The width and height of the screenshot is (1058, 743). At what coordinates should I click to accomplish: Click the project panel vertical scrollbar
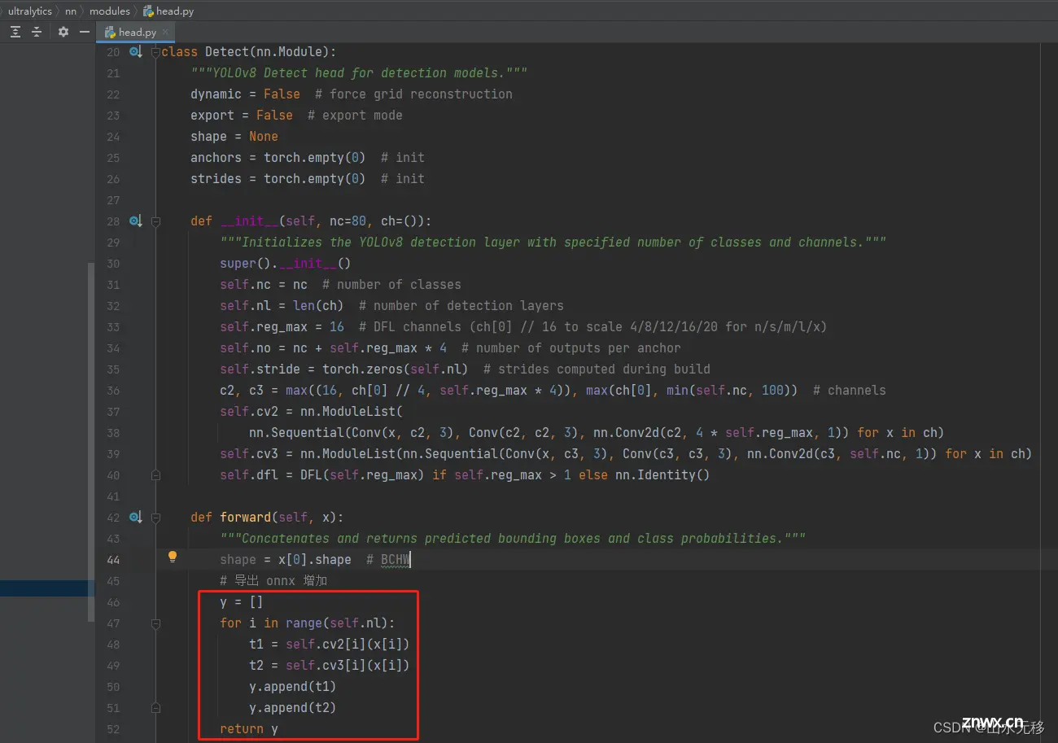point(91,443)
